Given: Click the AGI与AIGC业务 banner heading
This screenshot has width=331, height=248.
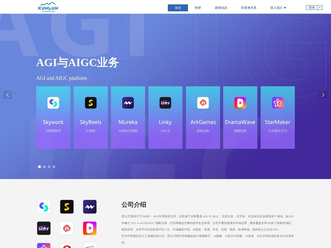Looking at the screenshot, I should [x=78, y=63].
